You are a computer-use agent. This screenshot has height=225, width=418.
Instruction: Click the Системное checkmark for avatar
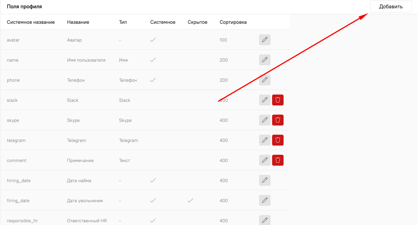(153, 40)
